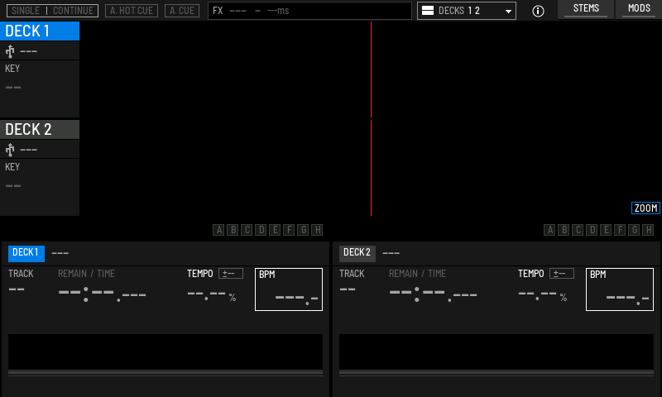The height and width of the screenshot is (397, 662).
Task: Open the DECKS 1 2 dropdown
Action: point(467,11)
